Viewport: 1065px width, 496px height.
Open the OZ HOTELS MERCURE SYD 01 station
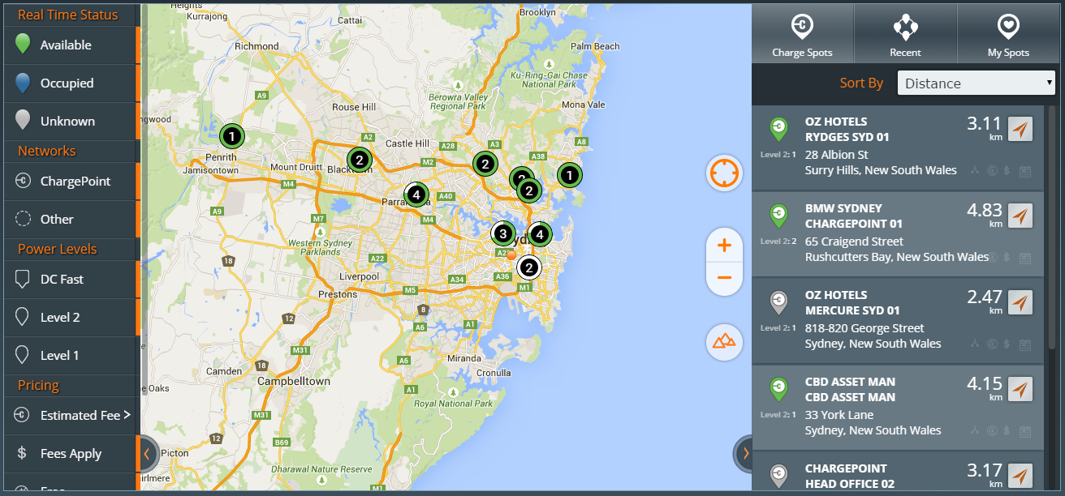[x=898, y=320]
